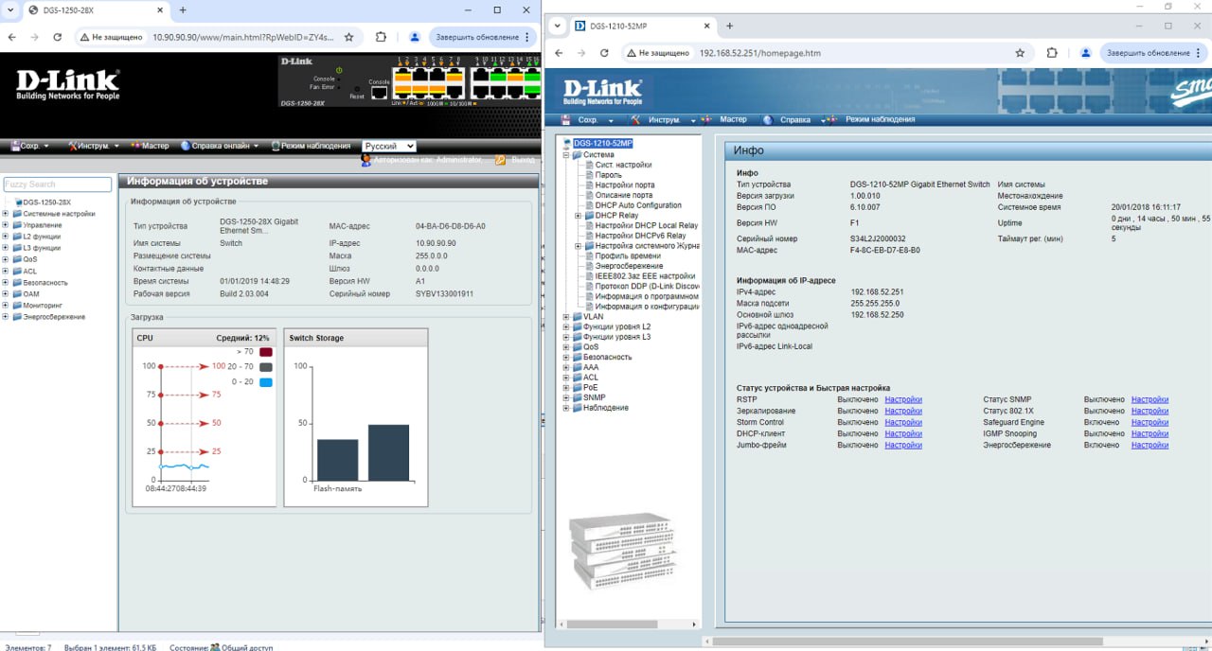Expand the Системные настройки tree folder
Image resolution: width=1212 pixels, height=651 pixels.
tap(5, 214)
